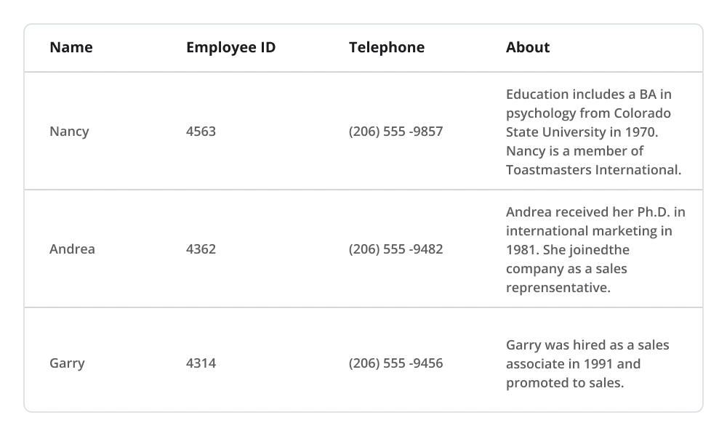Click the Name column header

click(x=71, y=48)
